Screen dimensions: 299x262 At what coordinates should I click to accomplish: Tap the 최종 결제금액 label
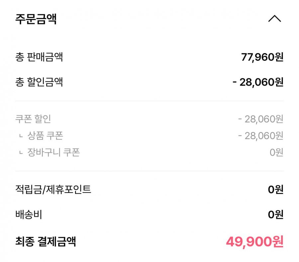(x=46, y=241)
